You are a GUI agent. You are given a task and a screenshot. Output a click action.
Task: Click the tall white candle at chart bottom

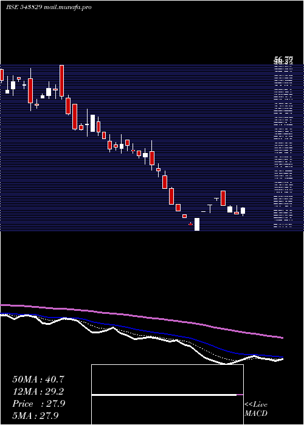(x=197, y=224)
